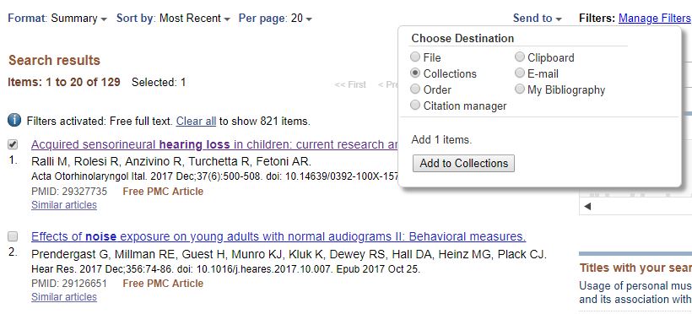
Task: Check the second article checkbox
Action: (13, 236)
